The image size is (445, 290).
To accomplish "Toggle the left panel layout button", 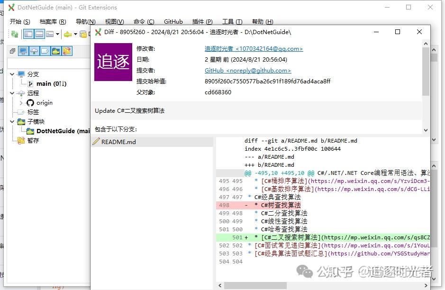I will (x=28, y=34).
